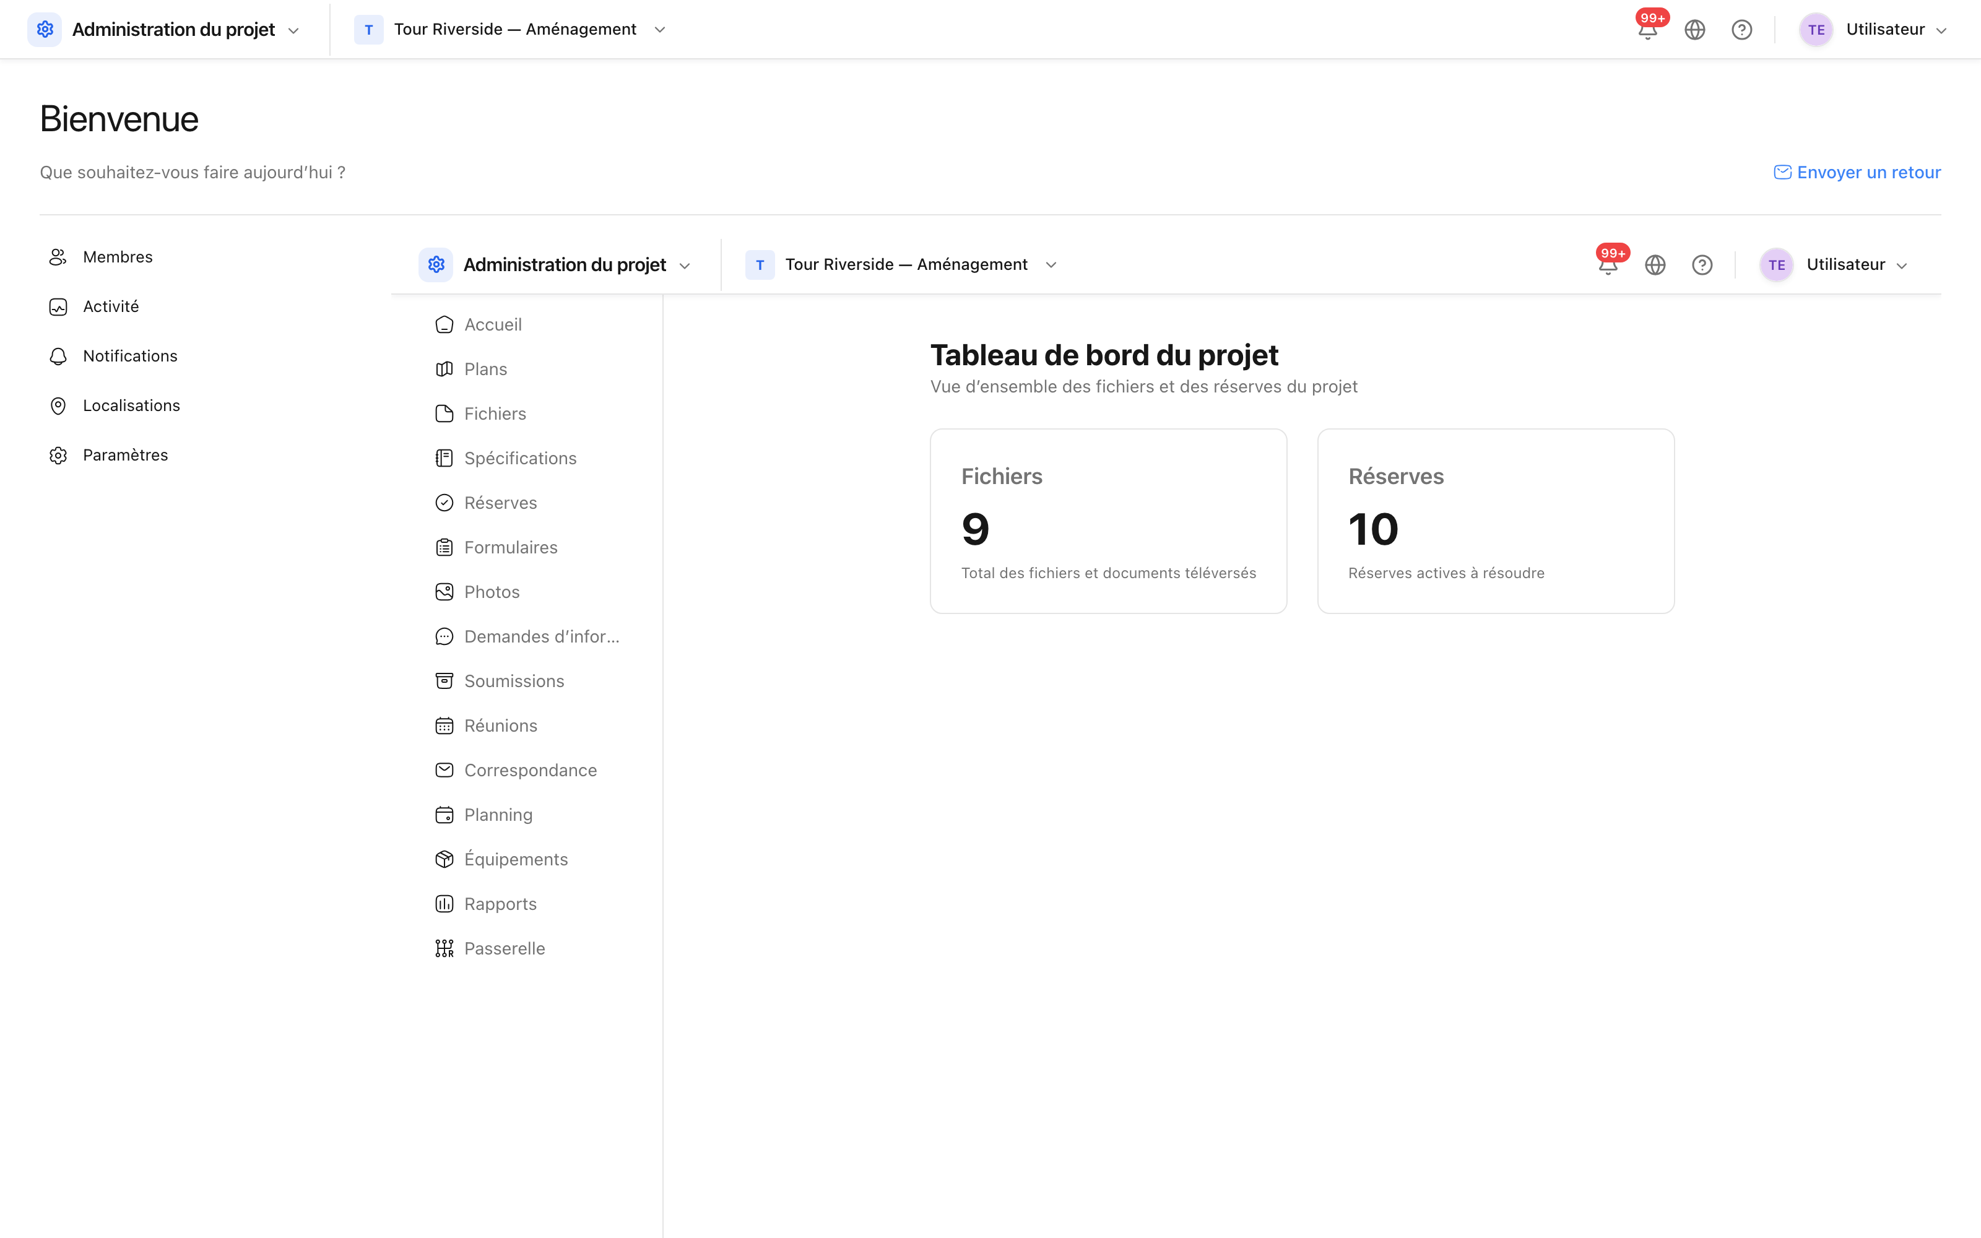
Task: Open help question mark in top header
Action: pyautogui.click(x=1741, y=30)
